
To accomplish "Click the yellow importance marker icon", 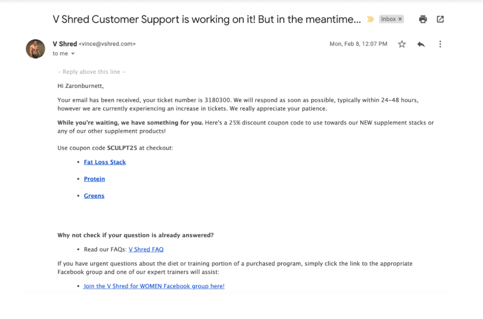I will coord(370,19).
